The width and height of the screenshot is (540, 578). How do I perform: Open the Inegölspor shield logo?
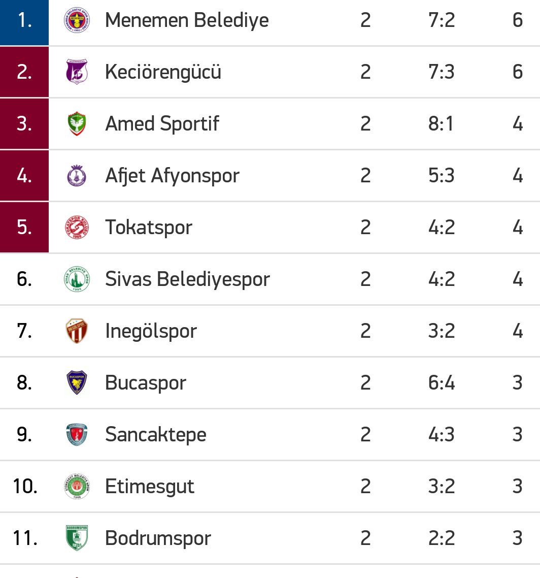[77, 331]
